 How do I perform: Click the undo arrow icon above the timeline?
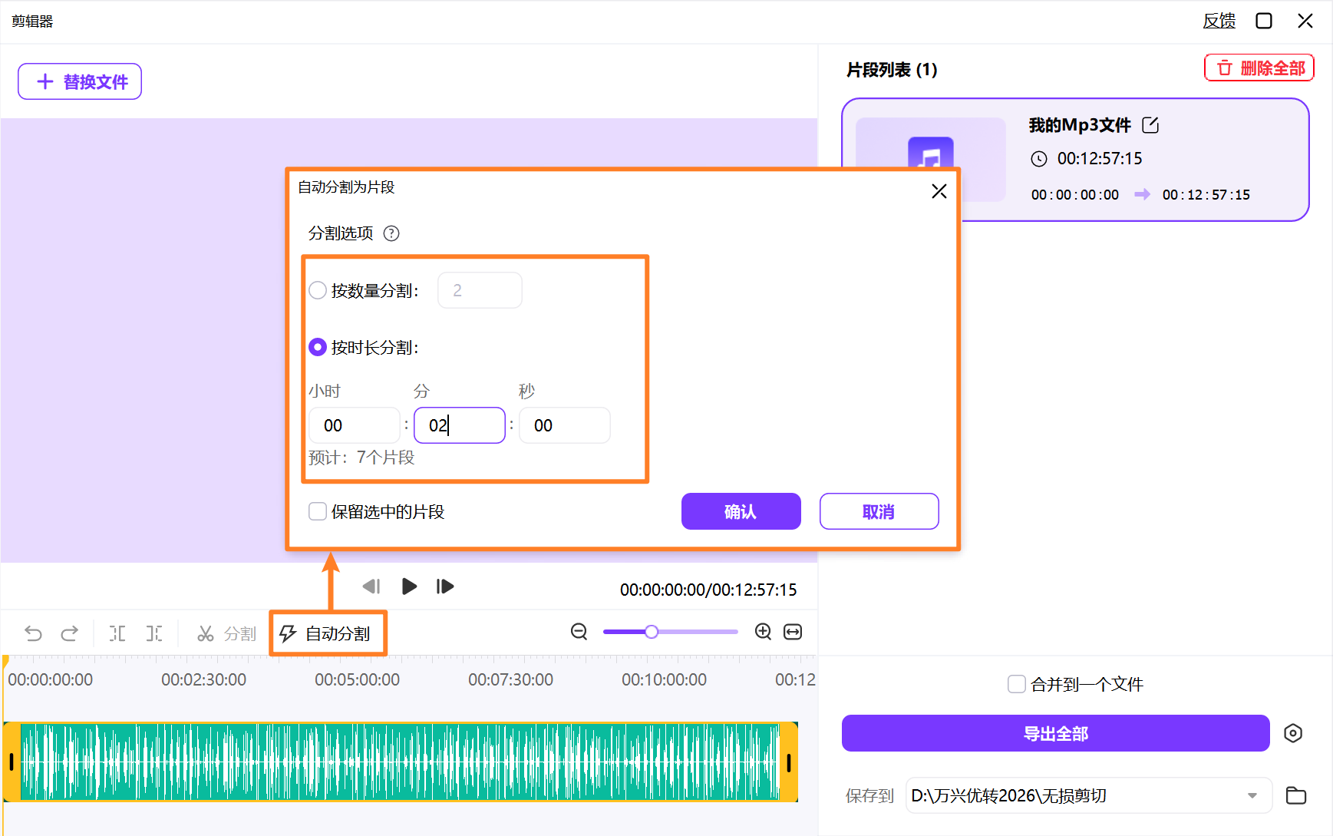click(32, 633)
